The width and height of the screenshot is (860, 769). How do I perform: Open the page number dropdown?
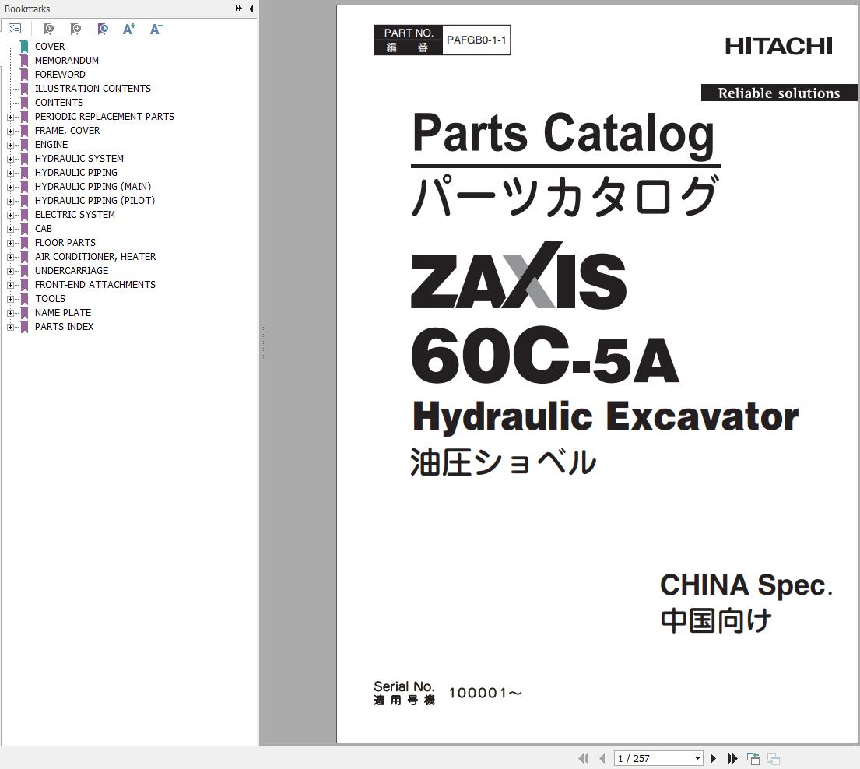tap(697, 759)
